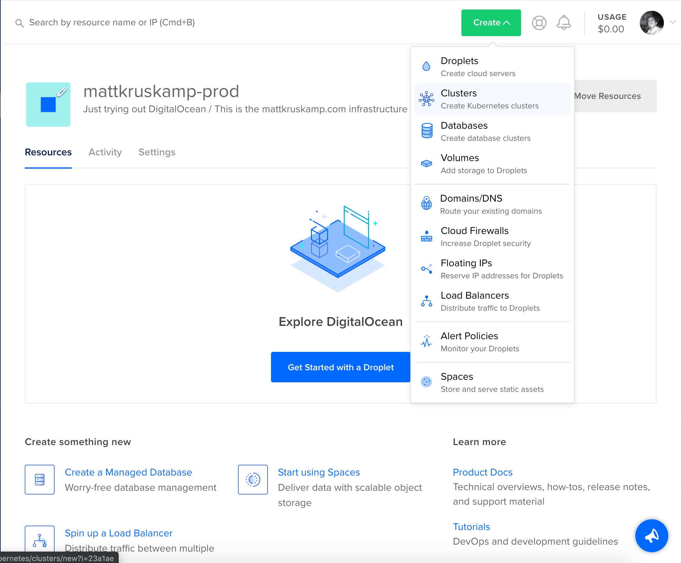Choose Domains/DNS from the Create menu
This screenshot has height=563, width=681.
tap(492, 204)
